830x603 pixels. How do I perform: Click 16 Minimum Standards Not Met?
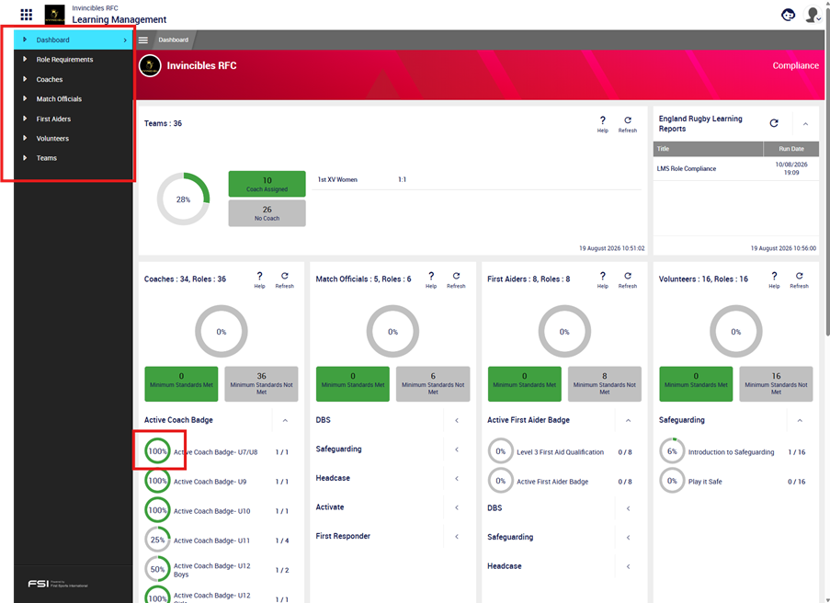776,384
